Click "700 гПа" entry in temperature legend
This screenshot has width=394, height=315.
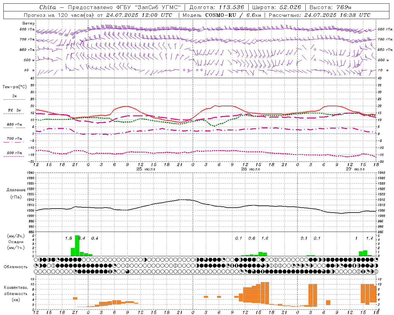(14, 139)
